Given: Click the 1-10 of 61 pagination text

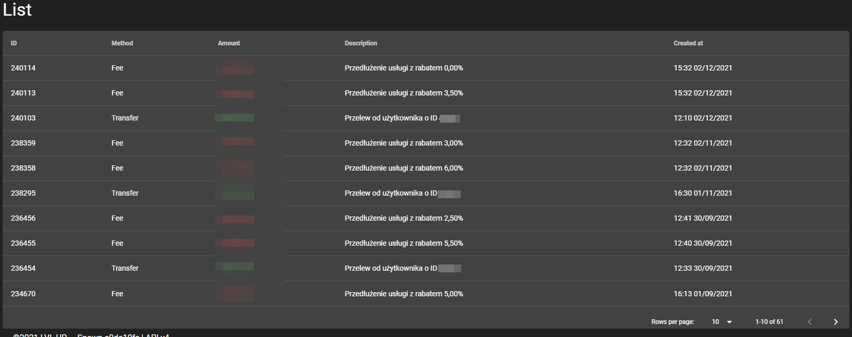Looking at the screenshot, I should point(769,322).
